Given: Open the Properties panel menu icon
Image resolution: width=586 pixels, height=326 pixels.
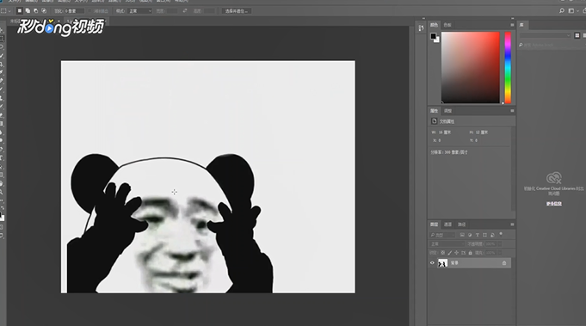Looking at the screenshot, I should tap(512, 111).
